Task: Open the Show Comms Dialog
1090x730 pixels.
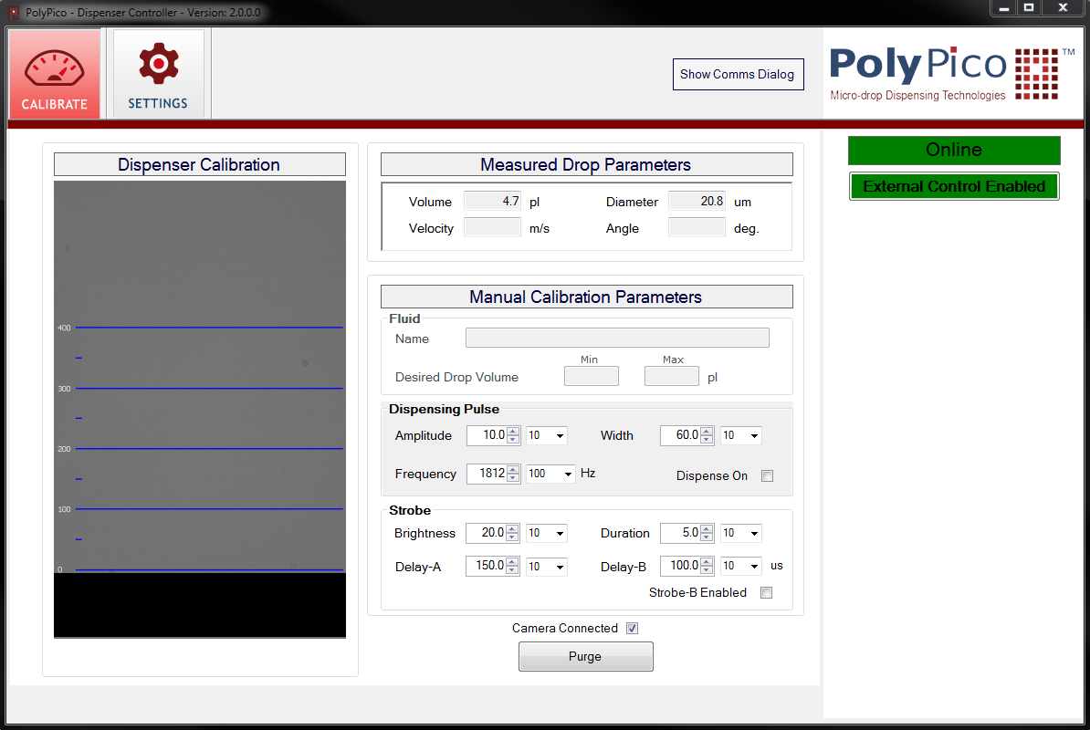Action: (x=738, y=75)
